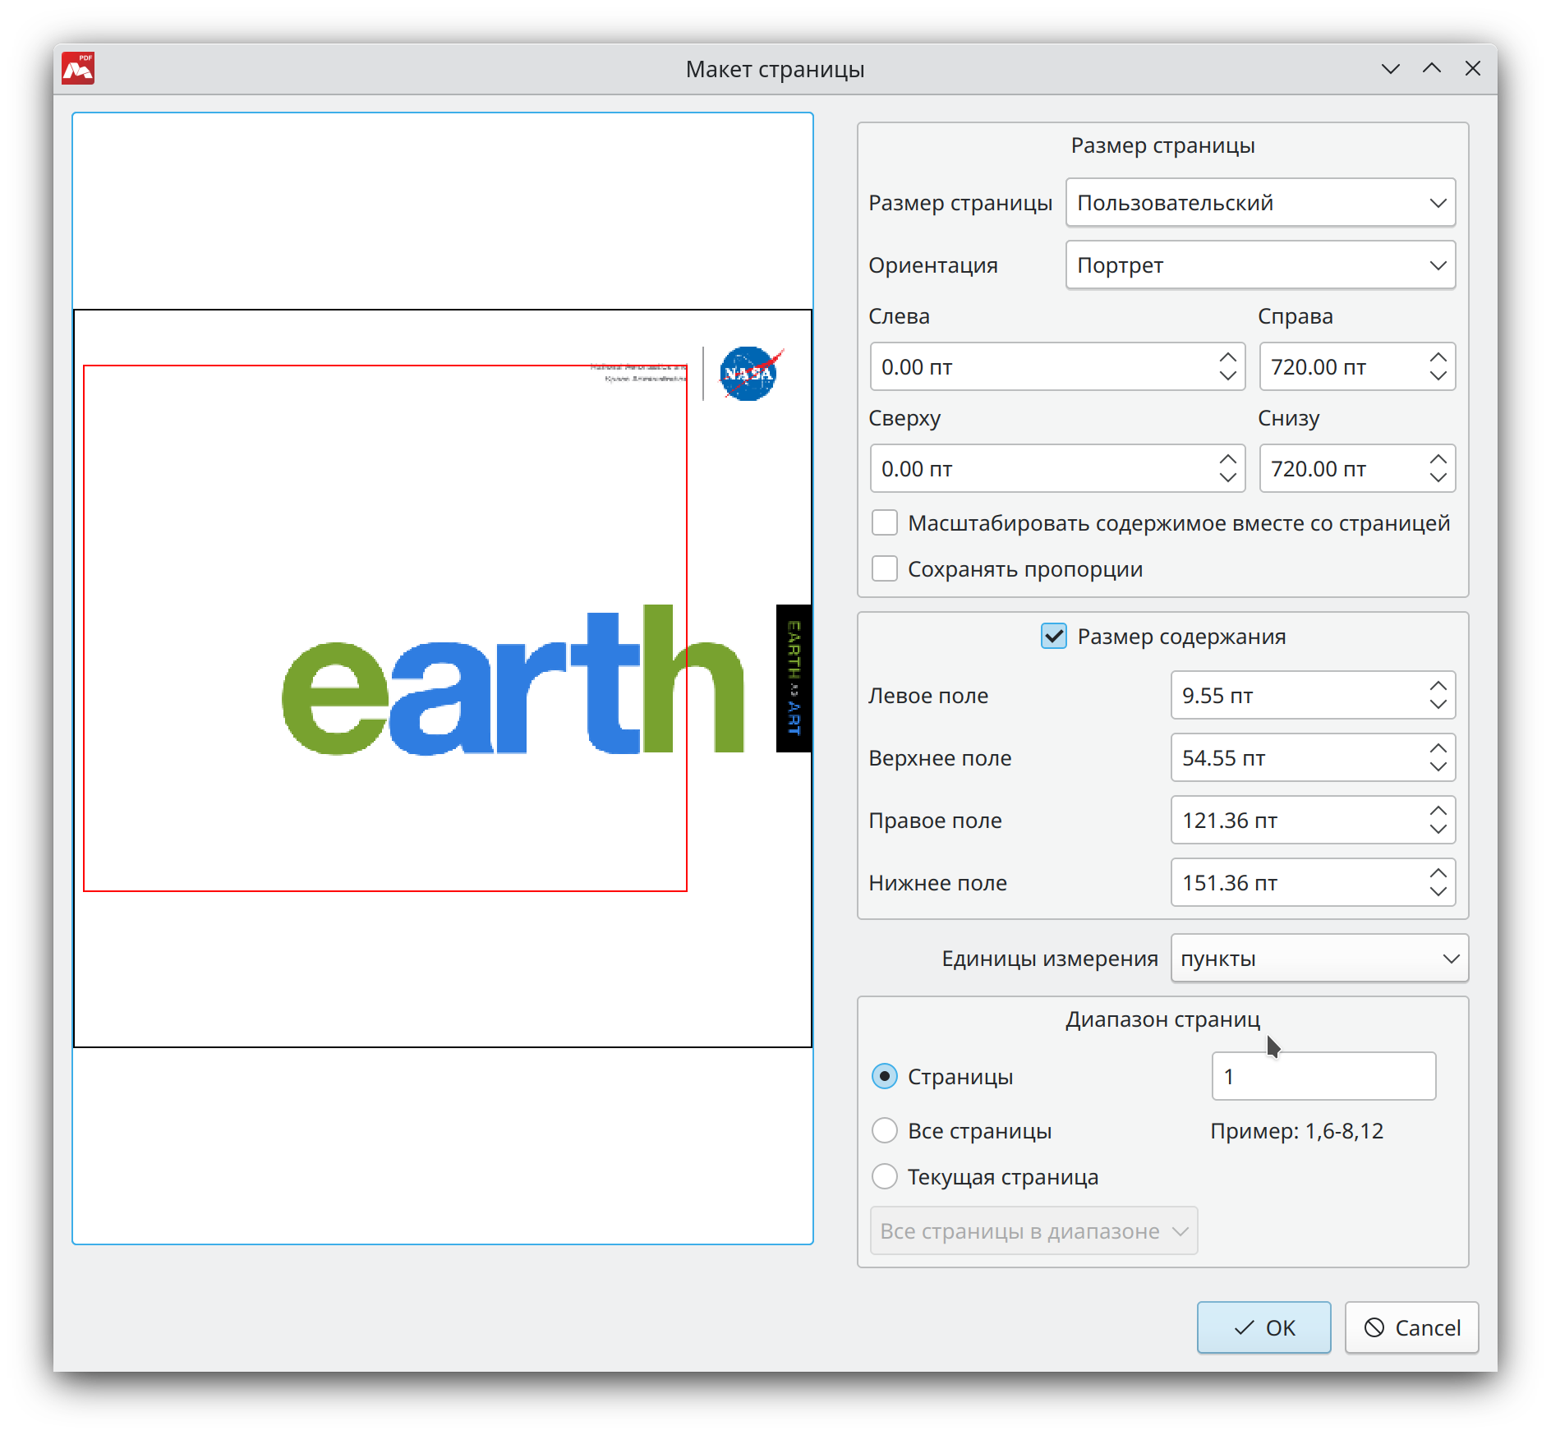The width and height of the screenshot is (1551, 1435).
Task: Decrease the 'Справа' value with down arrow
Action: (1438, 377)
